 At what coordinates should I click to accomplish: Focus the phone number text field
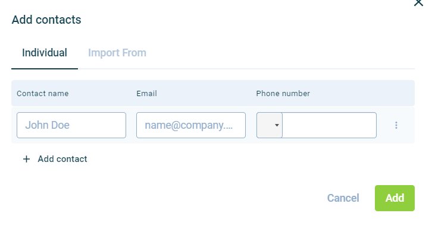(x=330, y=125)
